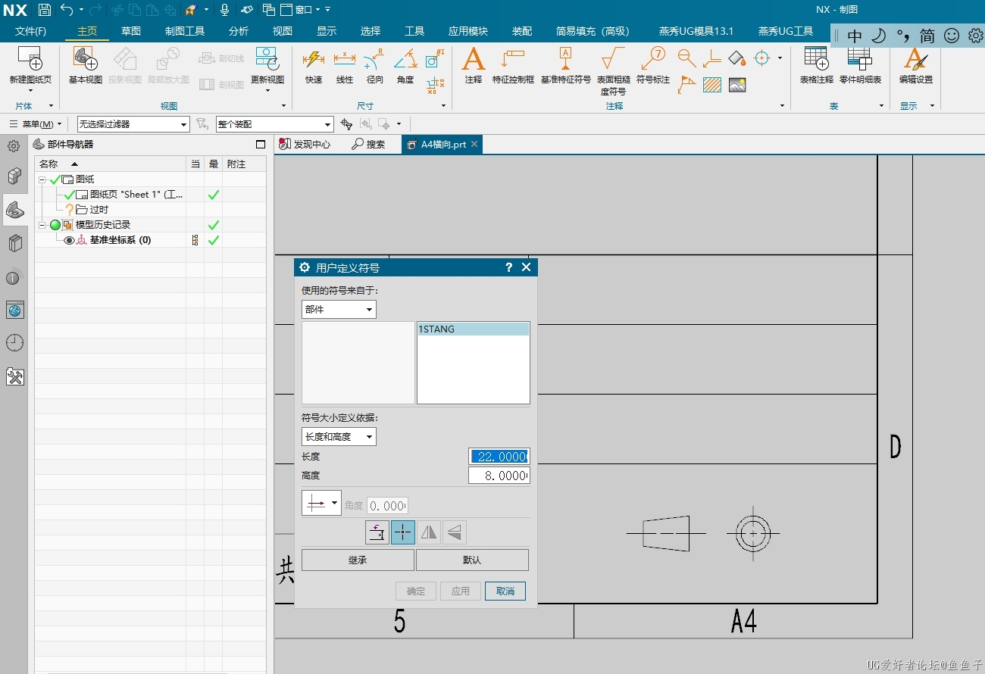
Task: Click the selection filter funnel icon
Action: coord(202,124)
